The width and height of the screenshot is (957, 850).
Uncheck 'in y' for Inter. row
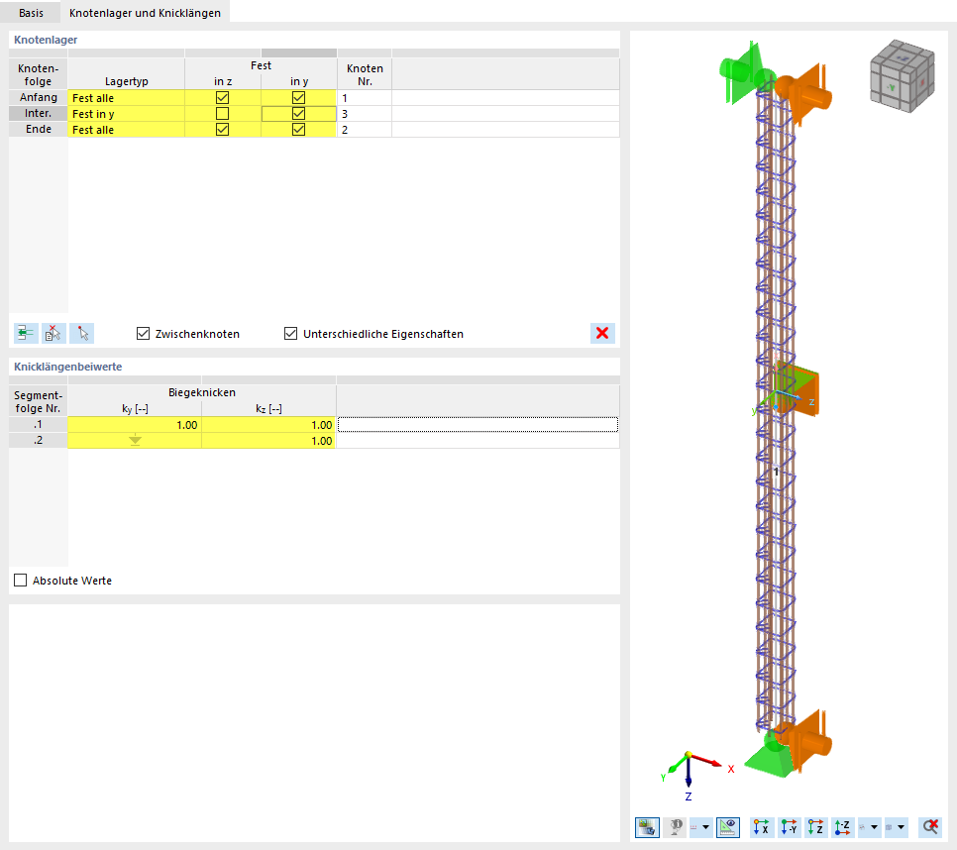(298, 114)
